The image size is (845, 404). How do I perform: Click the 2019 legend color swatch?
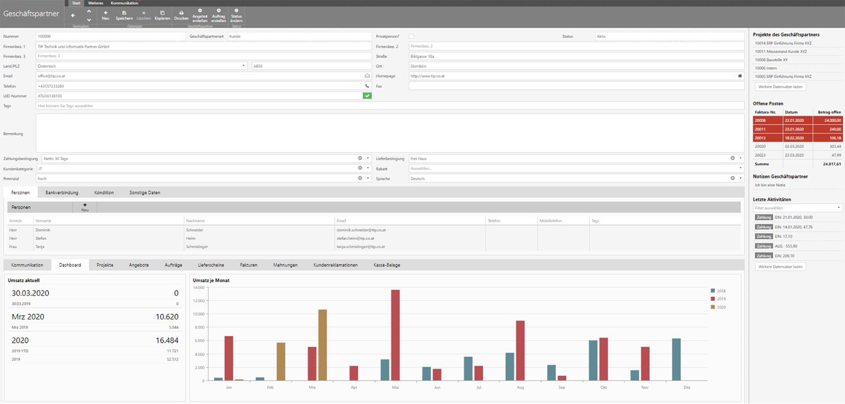click(713, 299)
